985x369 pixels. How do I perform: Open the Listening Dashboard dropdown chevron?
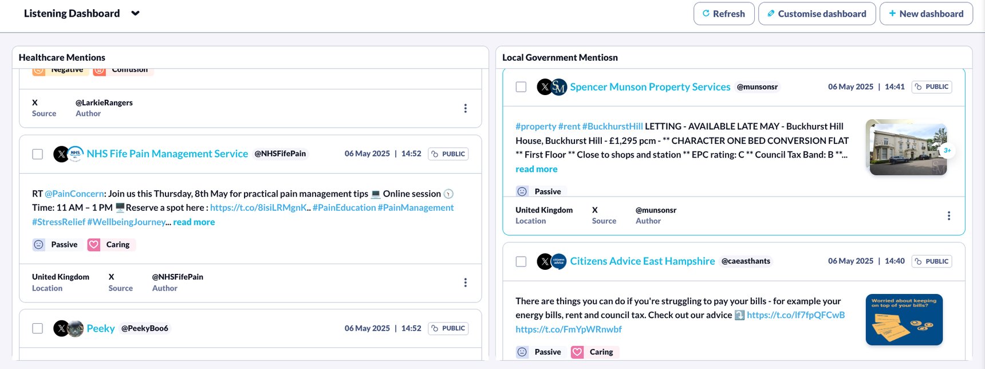click(x=135, y=13)
